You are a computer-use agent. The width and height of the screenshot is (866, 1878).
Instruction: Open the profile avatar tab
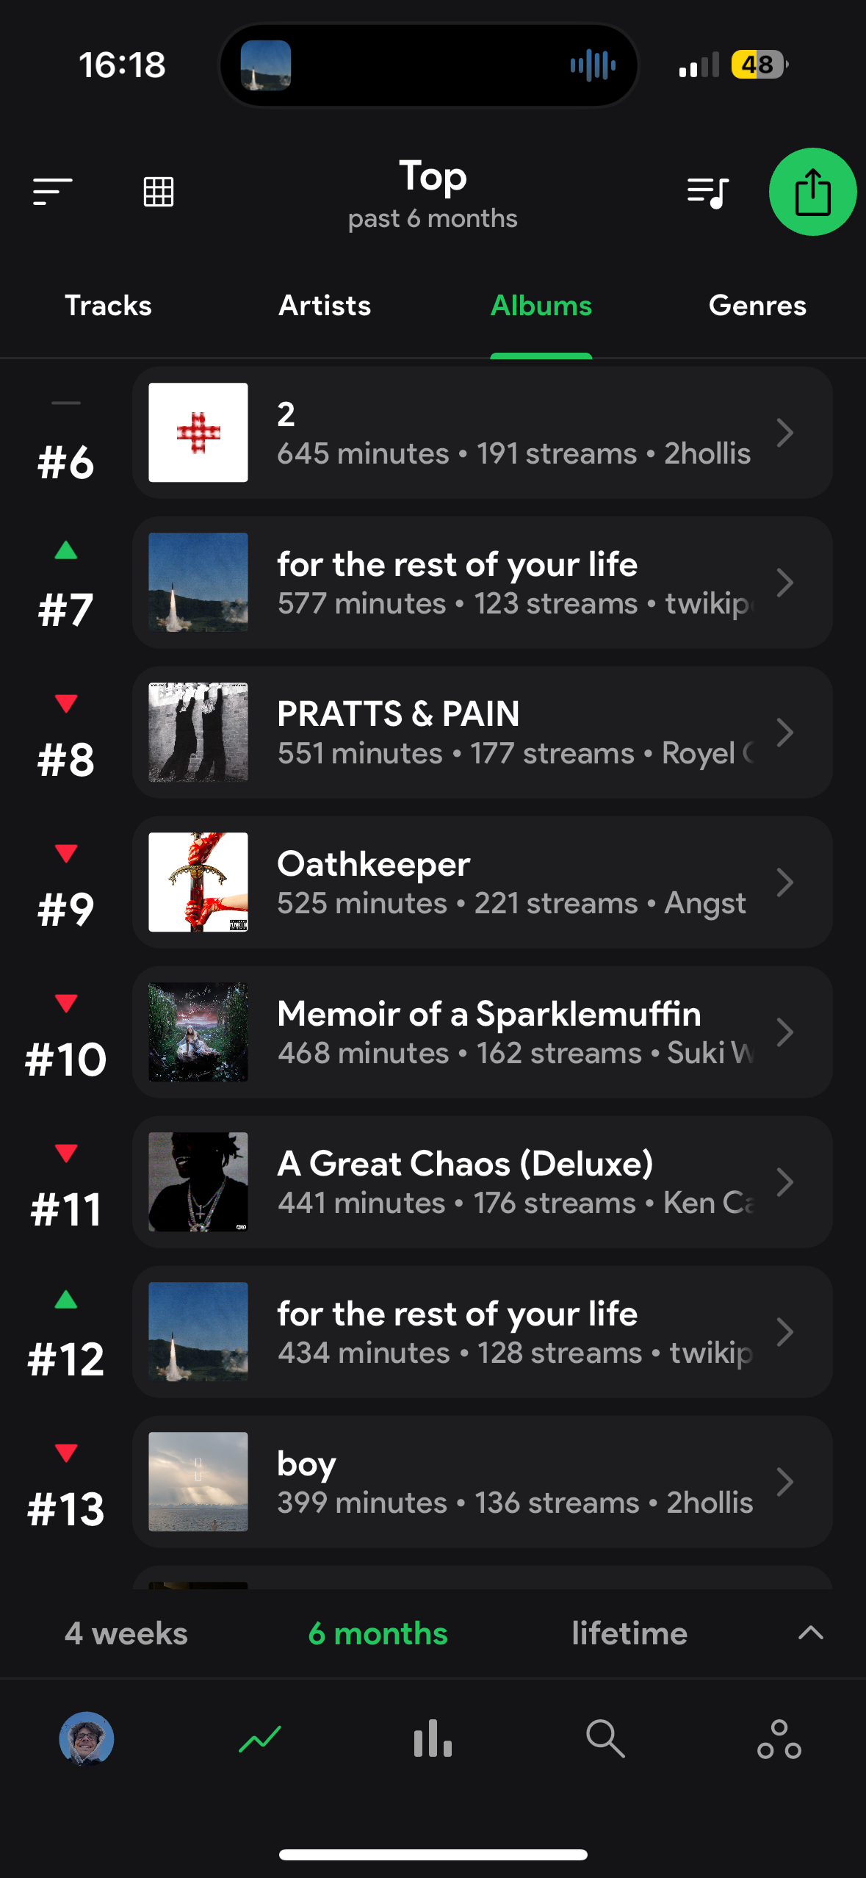point(87,1738)
